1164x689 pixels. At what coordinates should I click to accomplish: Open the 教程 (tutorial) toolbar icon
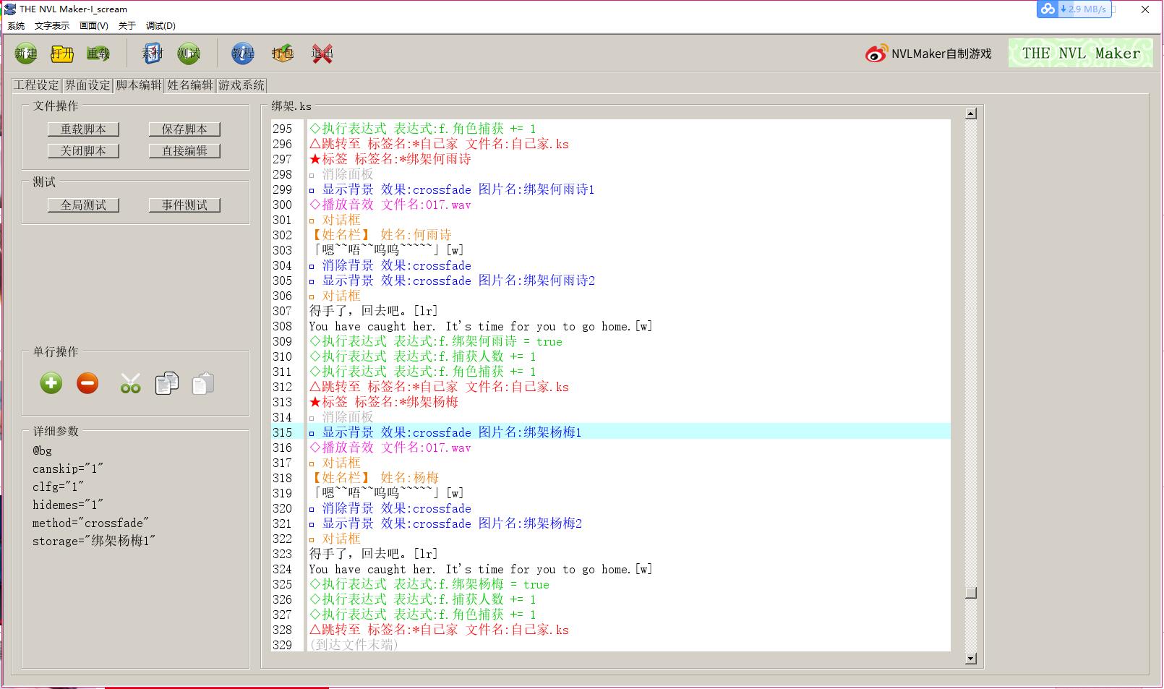point(243,54)
